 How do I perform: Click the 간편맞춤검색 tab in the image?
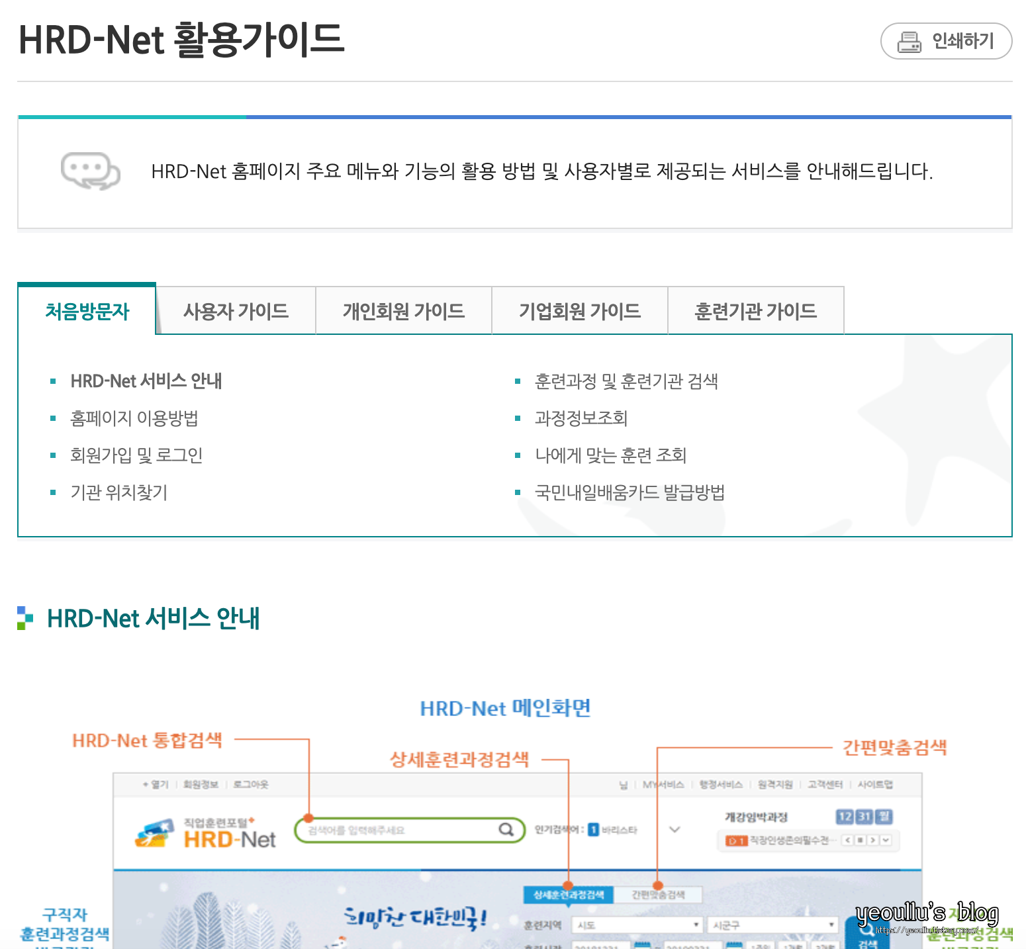point(658,895)
